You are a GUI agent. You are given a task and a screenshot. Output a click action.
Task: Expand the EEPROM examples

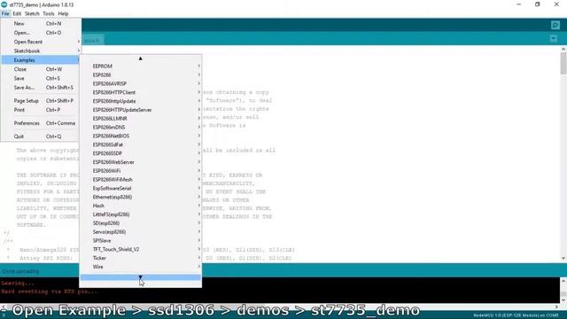141,66
